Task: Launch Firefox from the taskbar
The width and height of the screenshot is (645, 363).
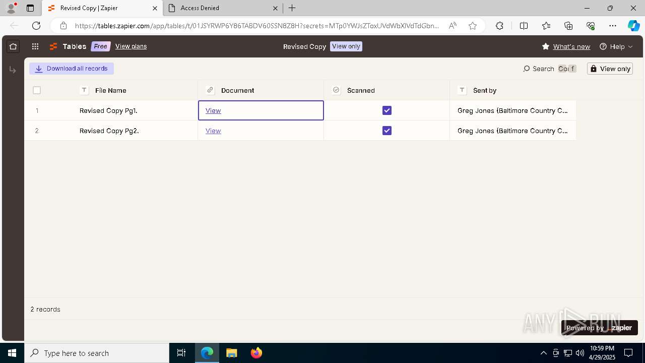Action: point(256,353)
